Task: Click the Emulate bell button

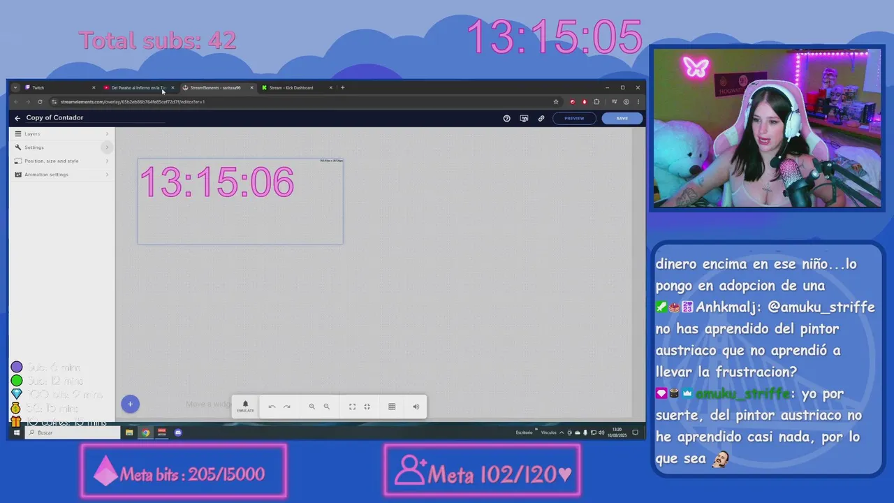Action: coord(245,406)
